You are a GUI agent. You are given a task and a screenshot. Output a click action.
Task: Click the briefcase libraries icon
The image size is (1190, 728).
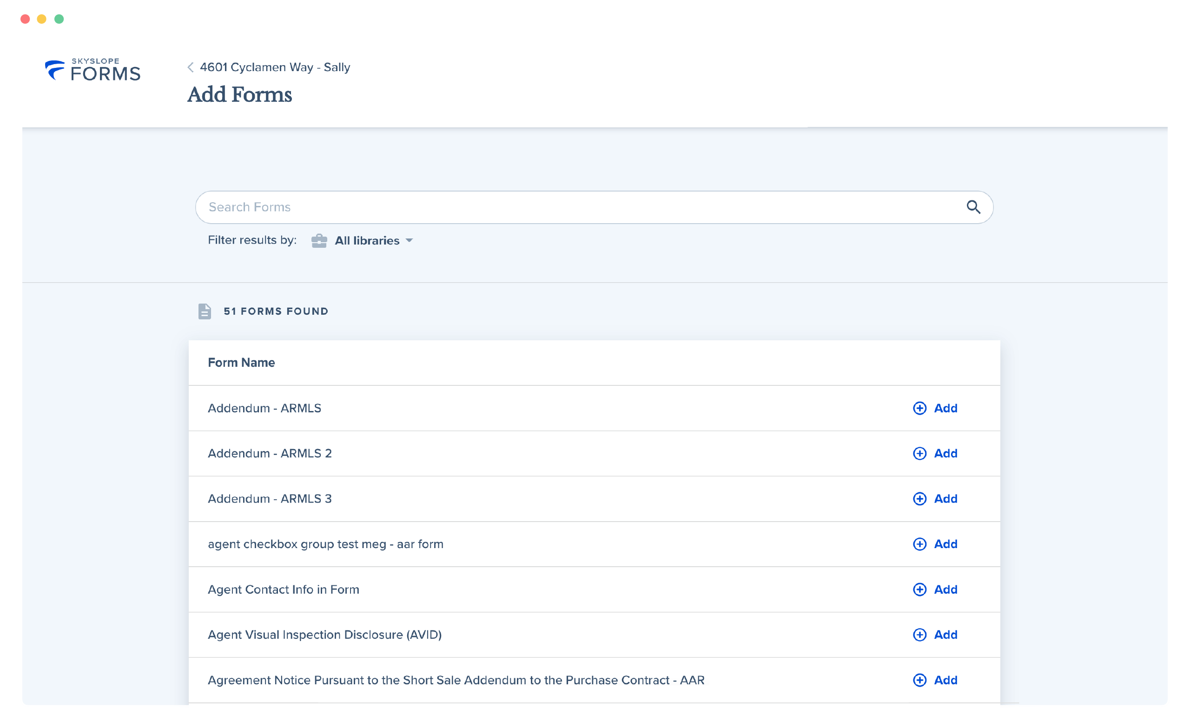click(319, 240)
